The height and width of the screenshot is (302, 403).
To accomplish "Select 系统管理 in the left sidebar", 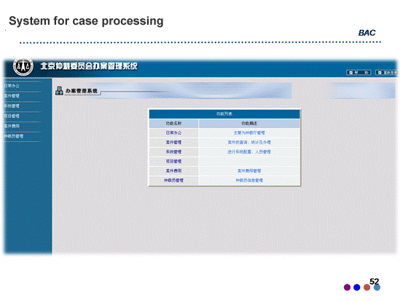I will tap(12, 106).
